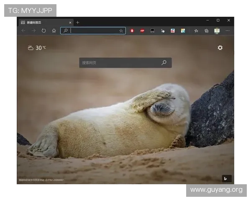Open a new tab with plus button

78,22
